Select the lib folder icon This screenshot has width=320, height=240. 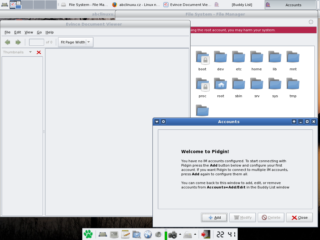[x=275, y=57]
